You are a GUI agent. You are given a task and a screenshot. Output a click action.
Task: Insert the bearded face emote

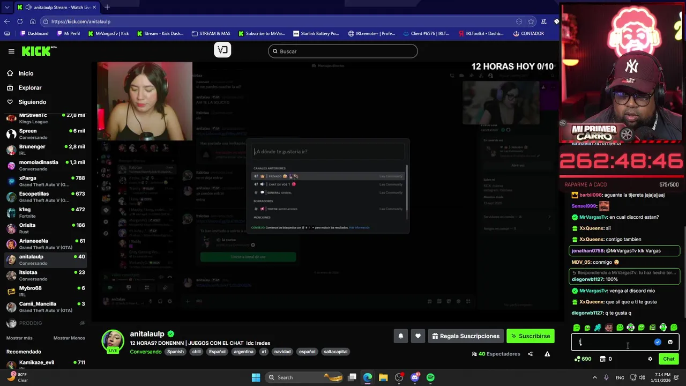tap(609, 328)
